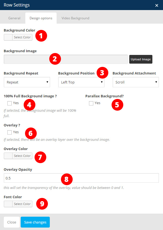The width and height of the screenshot is (163, 230).
Task: Click the Overlay Color swatch
Action: 8,156
